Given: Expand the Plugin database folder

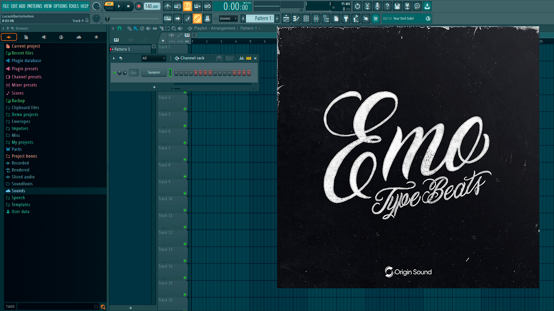Looking at the screenshot, I should pyautogui.click(x=26, y=61).
